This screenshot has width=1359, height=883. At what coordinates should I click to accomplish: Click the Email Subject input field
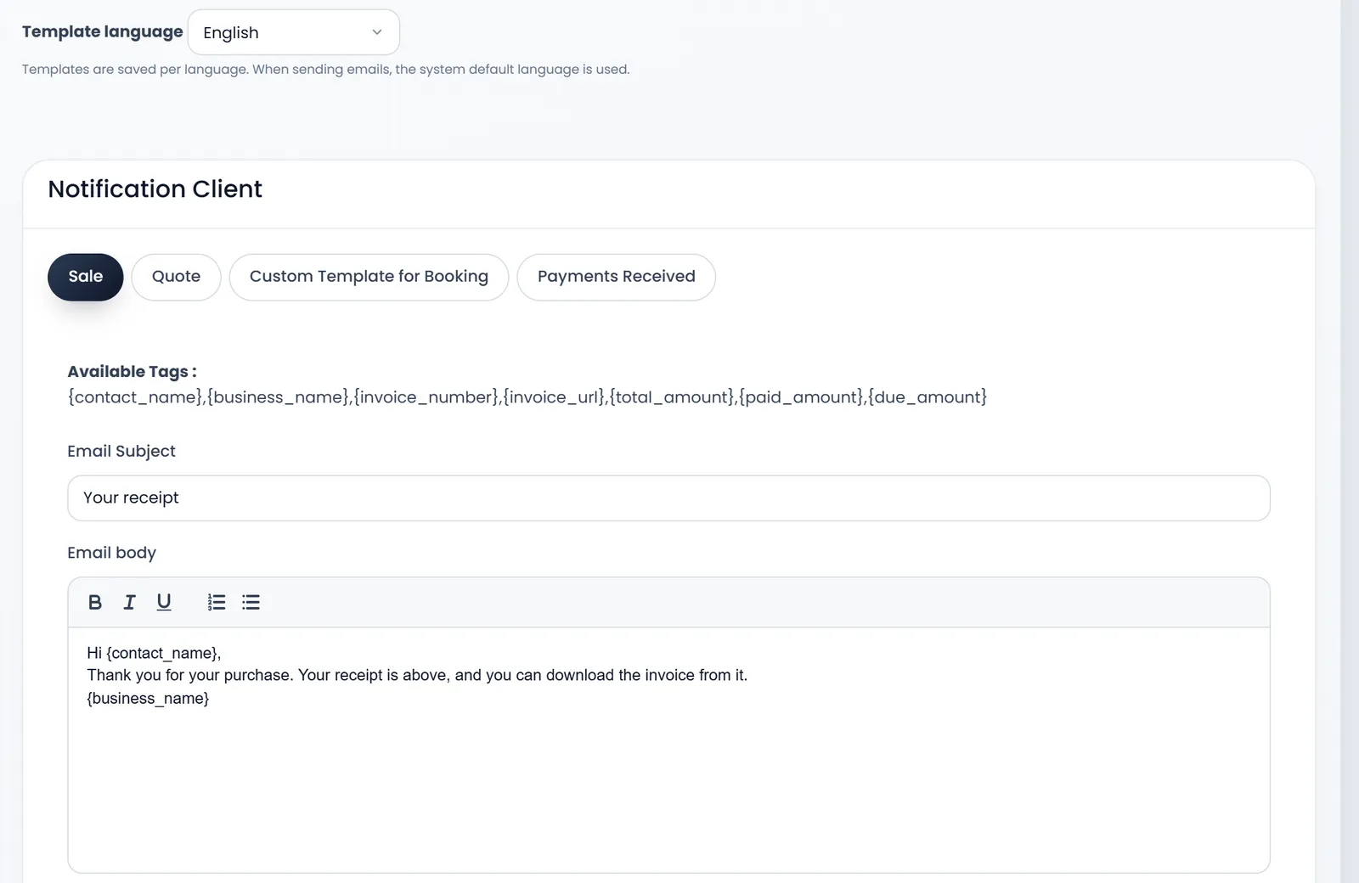tap(668, 498)
